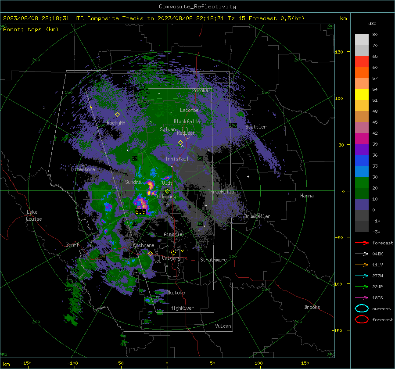
Task: Click the bright pink-magenta swatch above 39
Action: pyautogui.click(x=362, y=138)
